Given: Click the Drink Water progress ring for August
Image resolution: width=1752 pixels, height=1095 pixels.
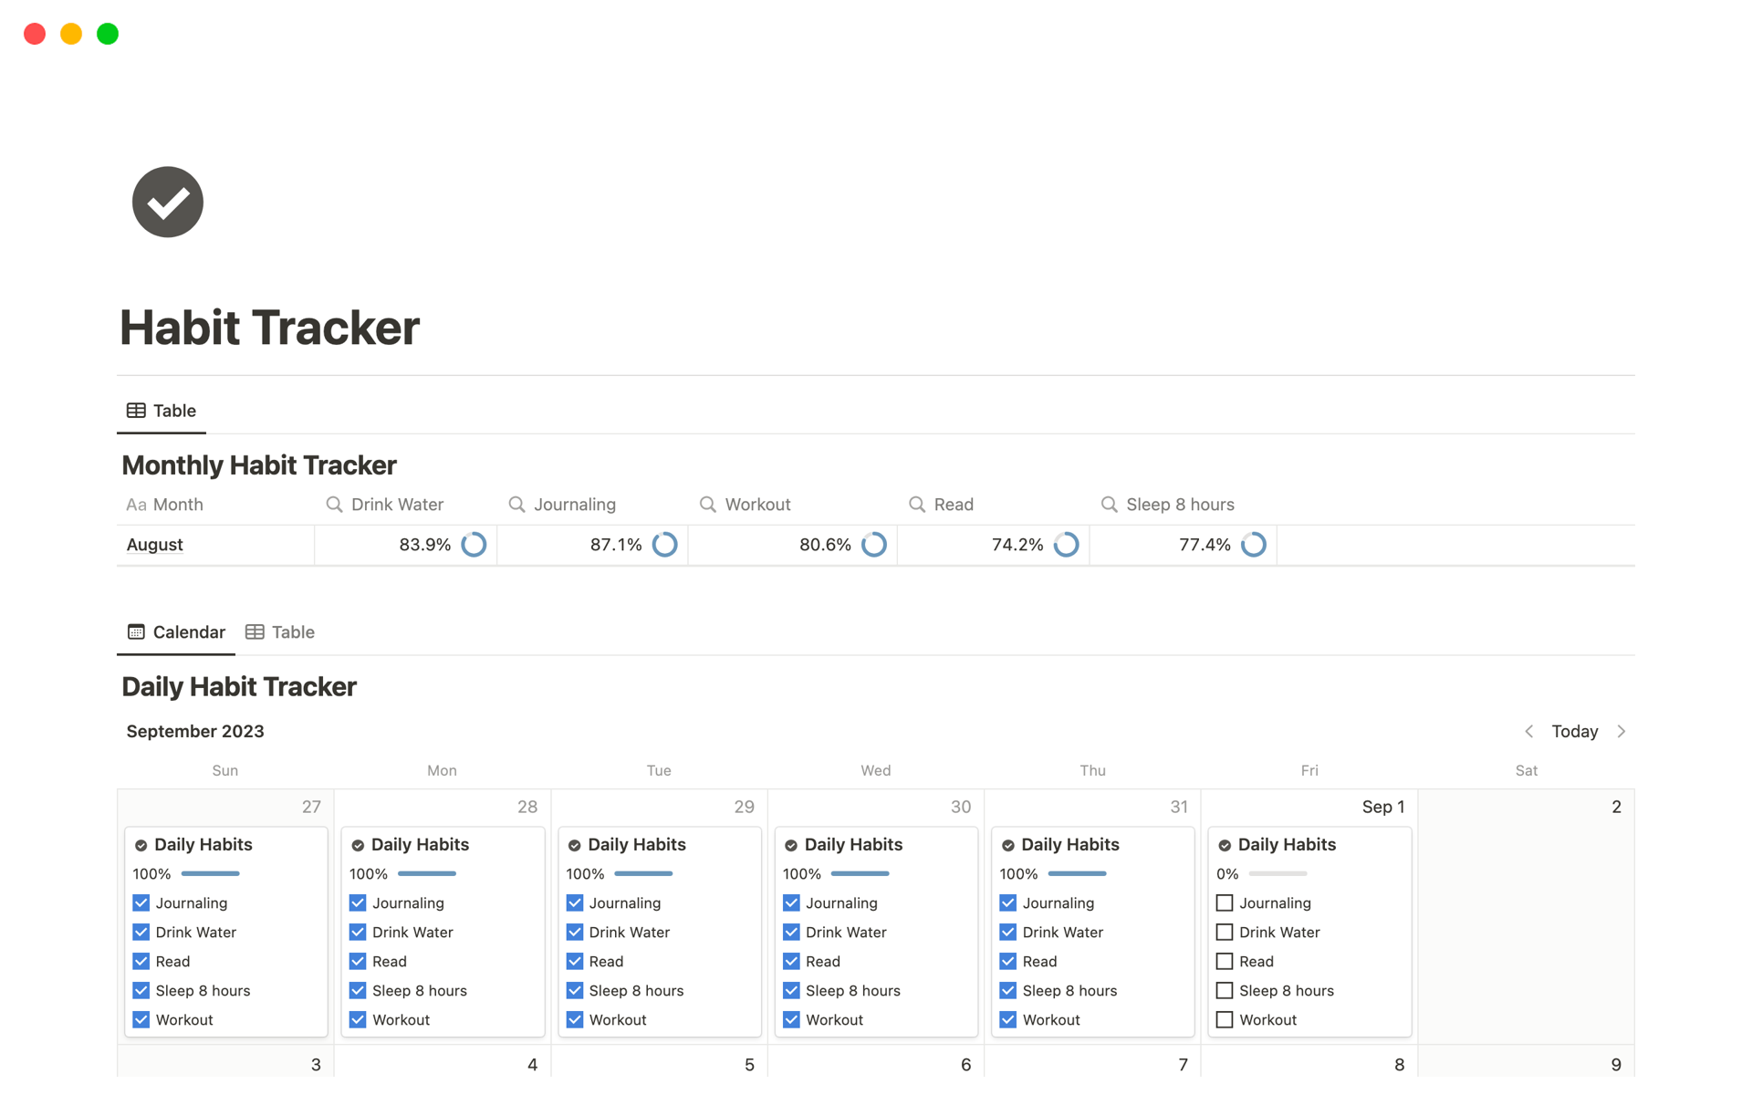Looking at the screenshot, I should 477,545.
